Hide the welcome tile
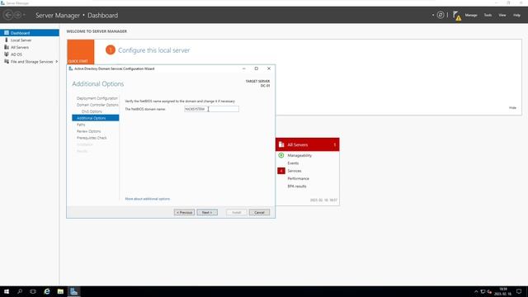Image resolution: width=528 pixels, height=297 pixels. 512,108
